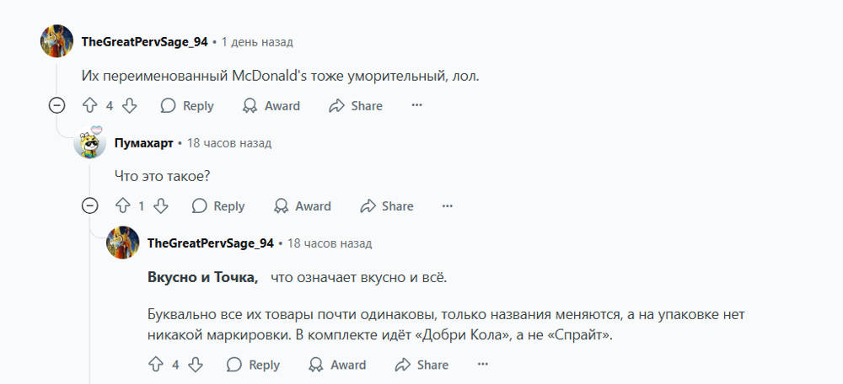Screen dimensions: 843x384
Task: Share the "Вкусно и Точка" reply
Action: pos(421,365)
